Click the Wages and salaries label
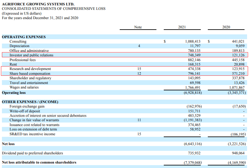Viewport: 249px width, 168px height. [24, 87]
